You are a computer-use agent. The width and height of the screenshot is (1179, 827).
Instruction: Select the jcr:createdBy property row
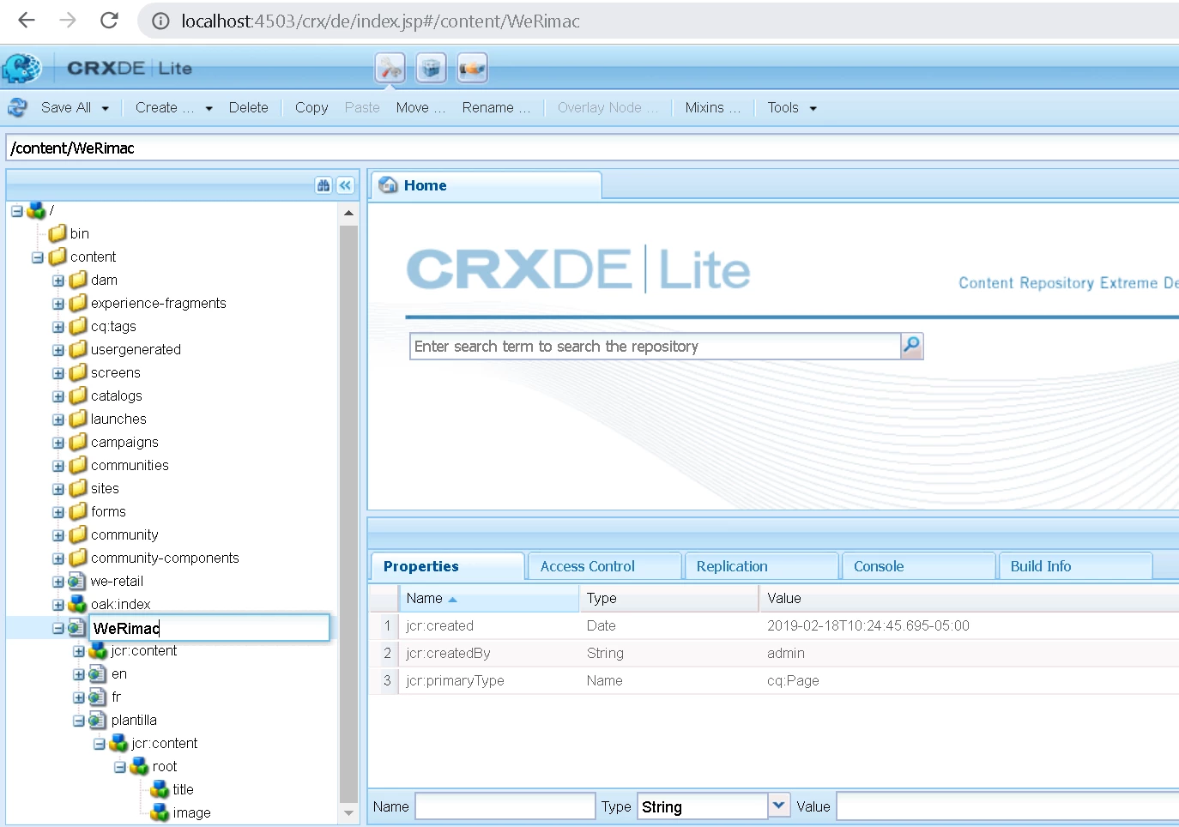(x=774, y=653)
